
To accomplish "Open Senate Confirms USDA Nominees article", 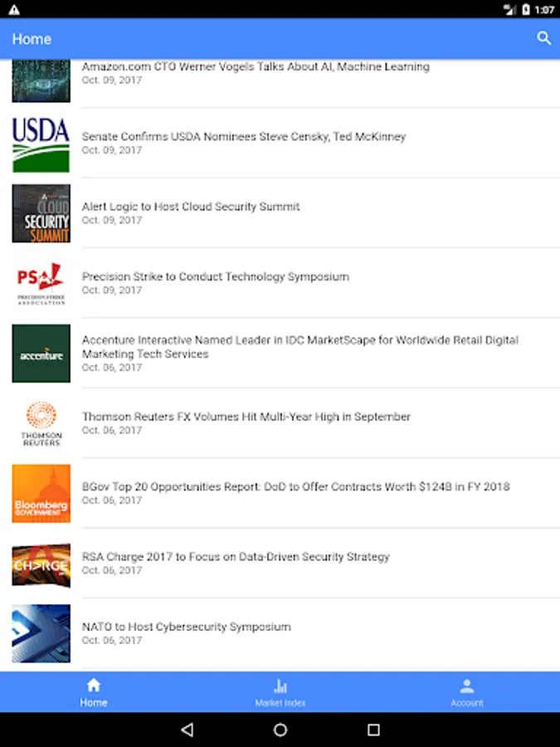I will coord(243,136).
